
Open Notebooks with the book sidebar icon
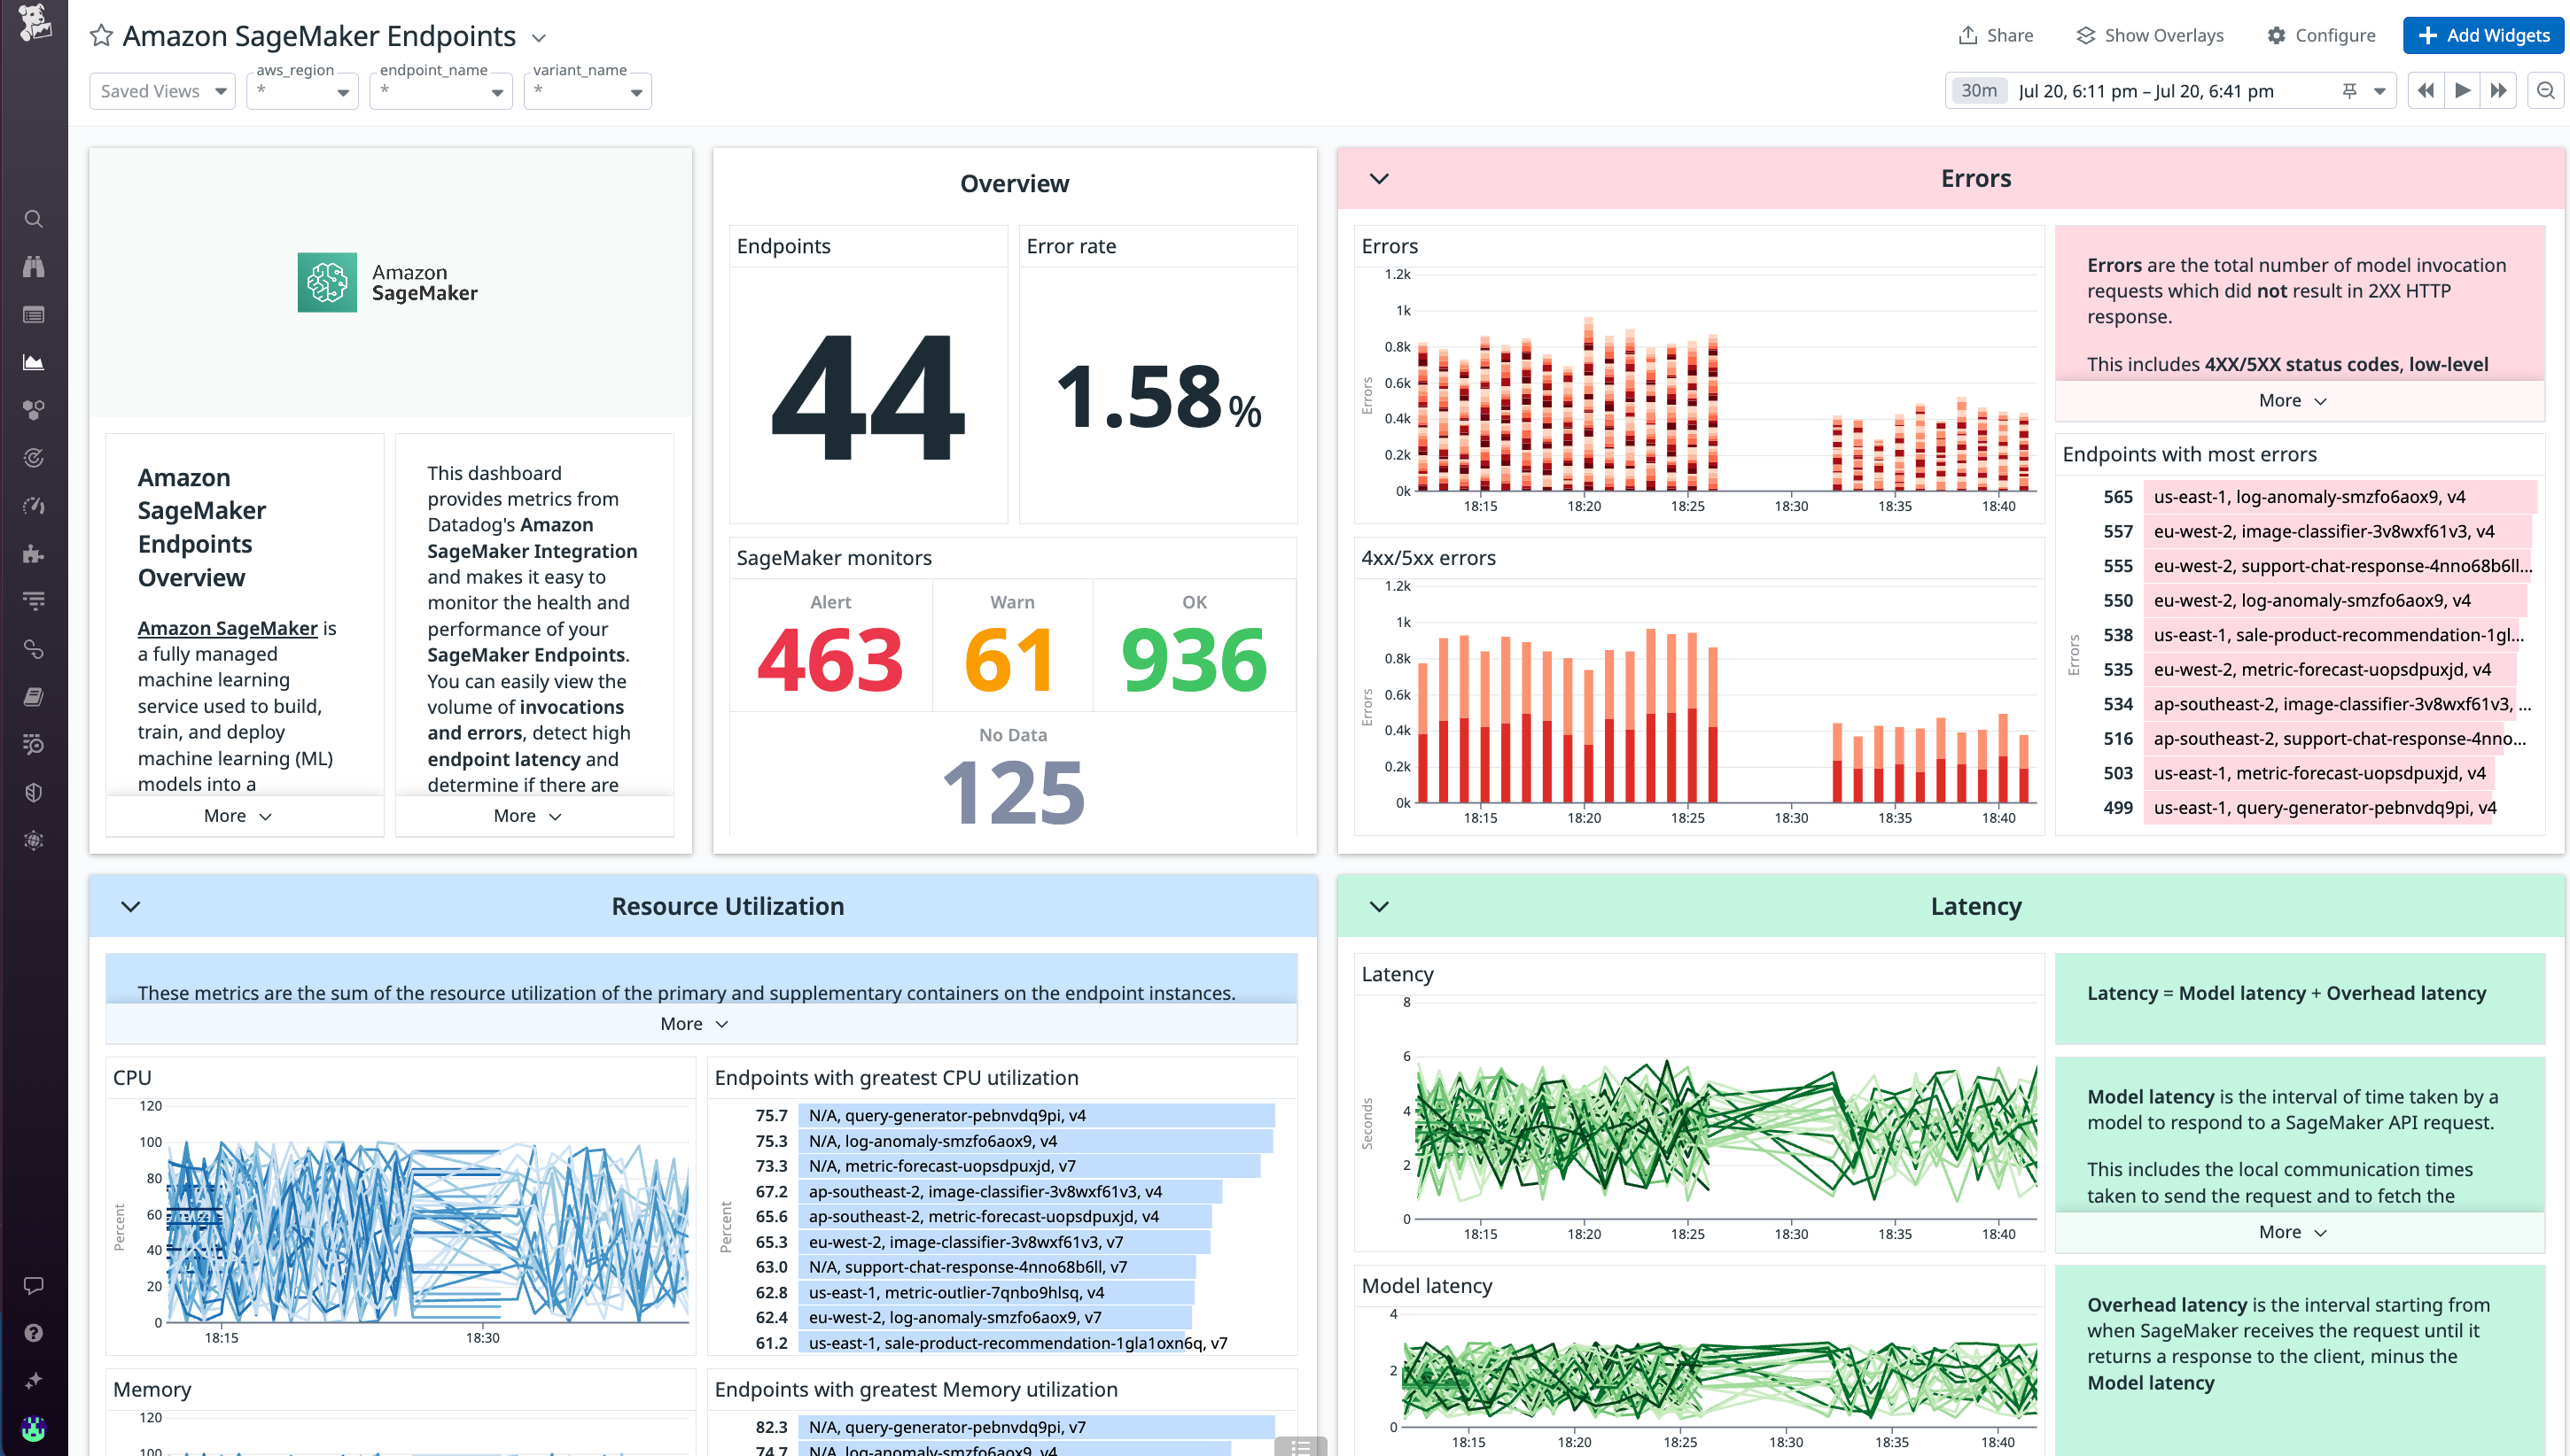pos(34,697)
